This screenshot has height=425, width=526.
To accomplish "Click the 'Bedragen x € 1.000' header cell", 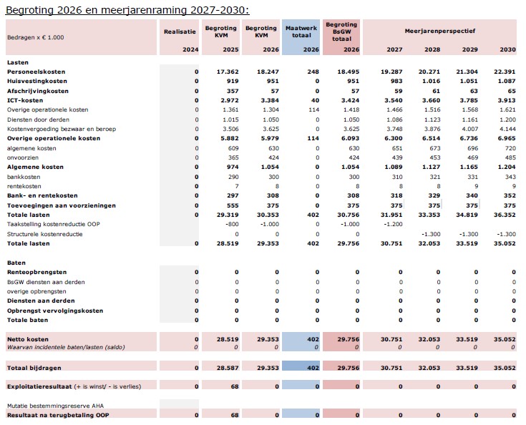I will tap(35, 37).
